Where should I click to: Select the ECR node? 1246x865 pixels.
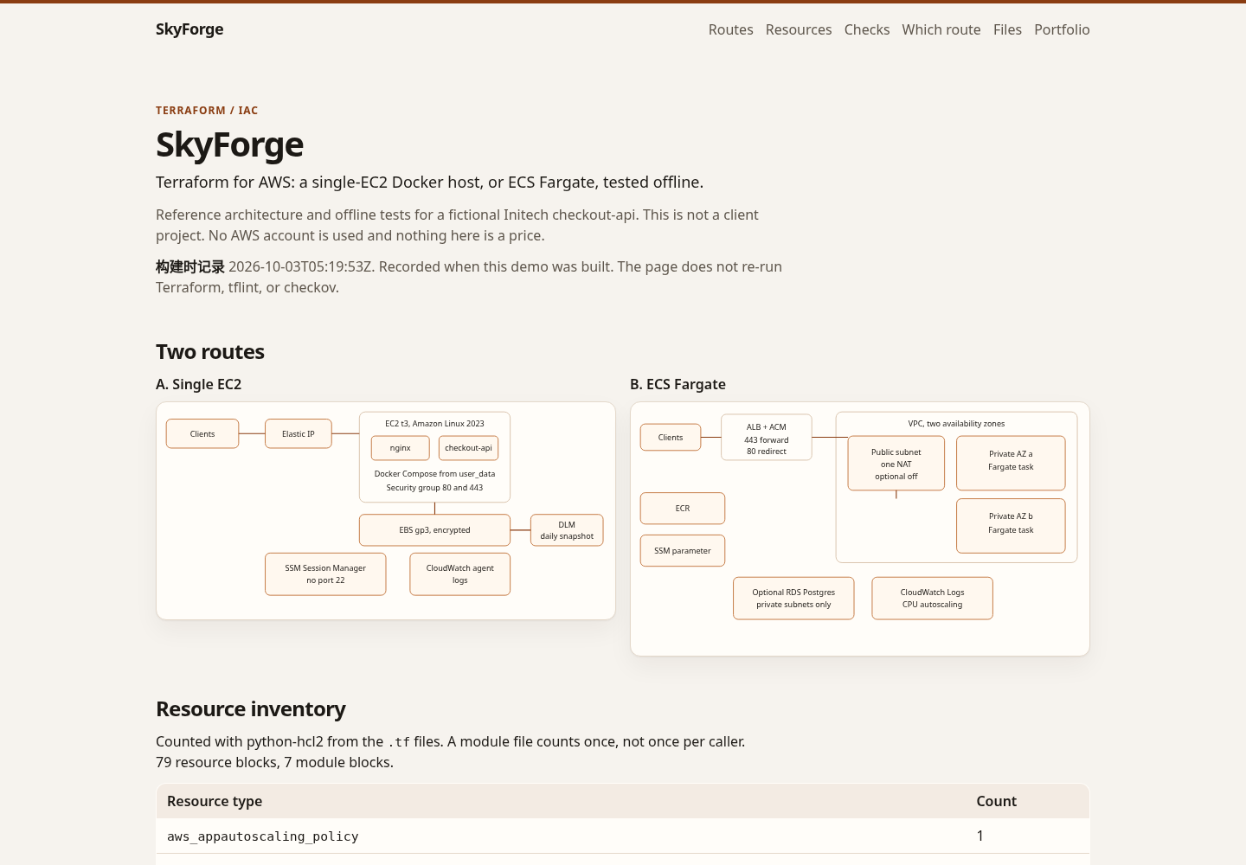pyautogui.click(x=683, y=509)
